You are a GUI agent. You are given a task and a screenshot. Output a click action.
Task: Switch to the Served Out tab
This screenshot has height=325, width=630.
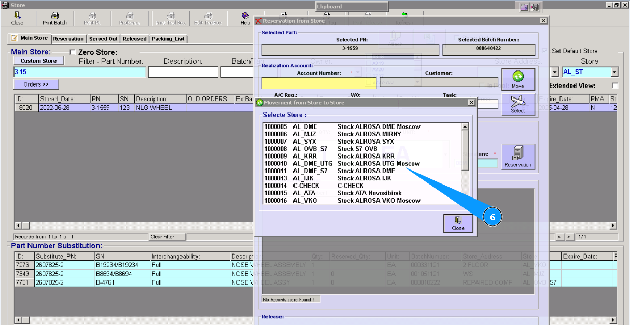coord(103,39)
